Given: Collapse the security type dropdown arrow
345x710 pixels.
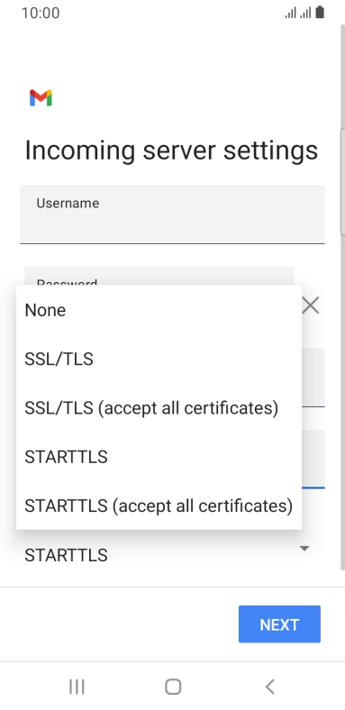Looking at the screenshot, I should tap(304, 549).
